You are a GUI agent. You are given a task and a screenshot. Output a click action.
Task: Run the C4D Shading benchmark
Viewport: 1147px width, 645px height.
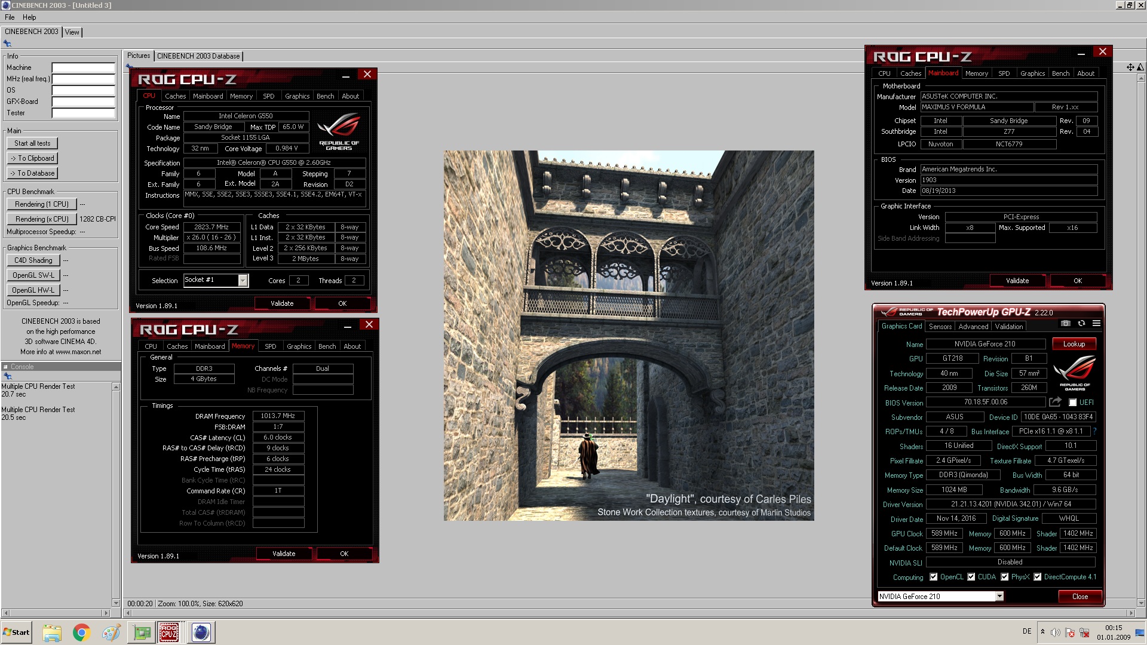pos(33,260)
